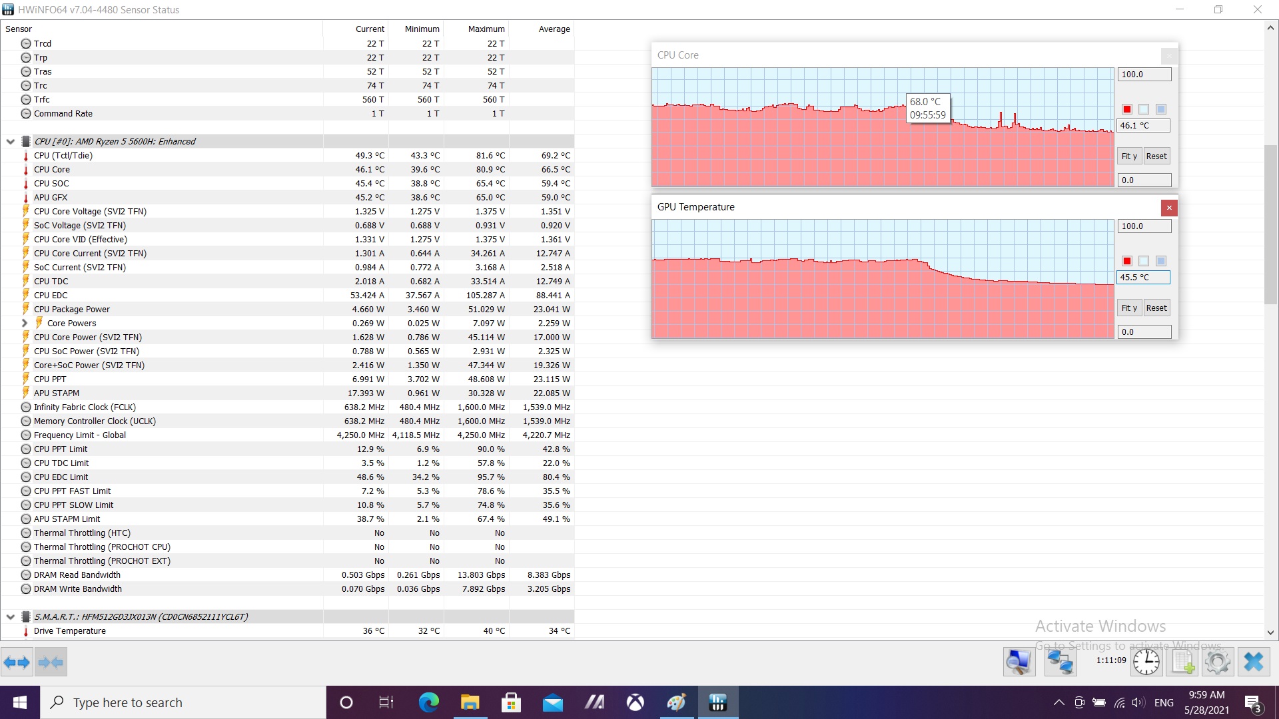Close sensors with the blue X icon
This screenshot has width=1279, height=719.
pos(1254,662)
